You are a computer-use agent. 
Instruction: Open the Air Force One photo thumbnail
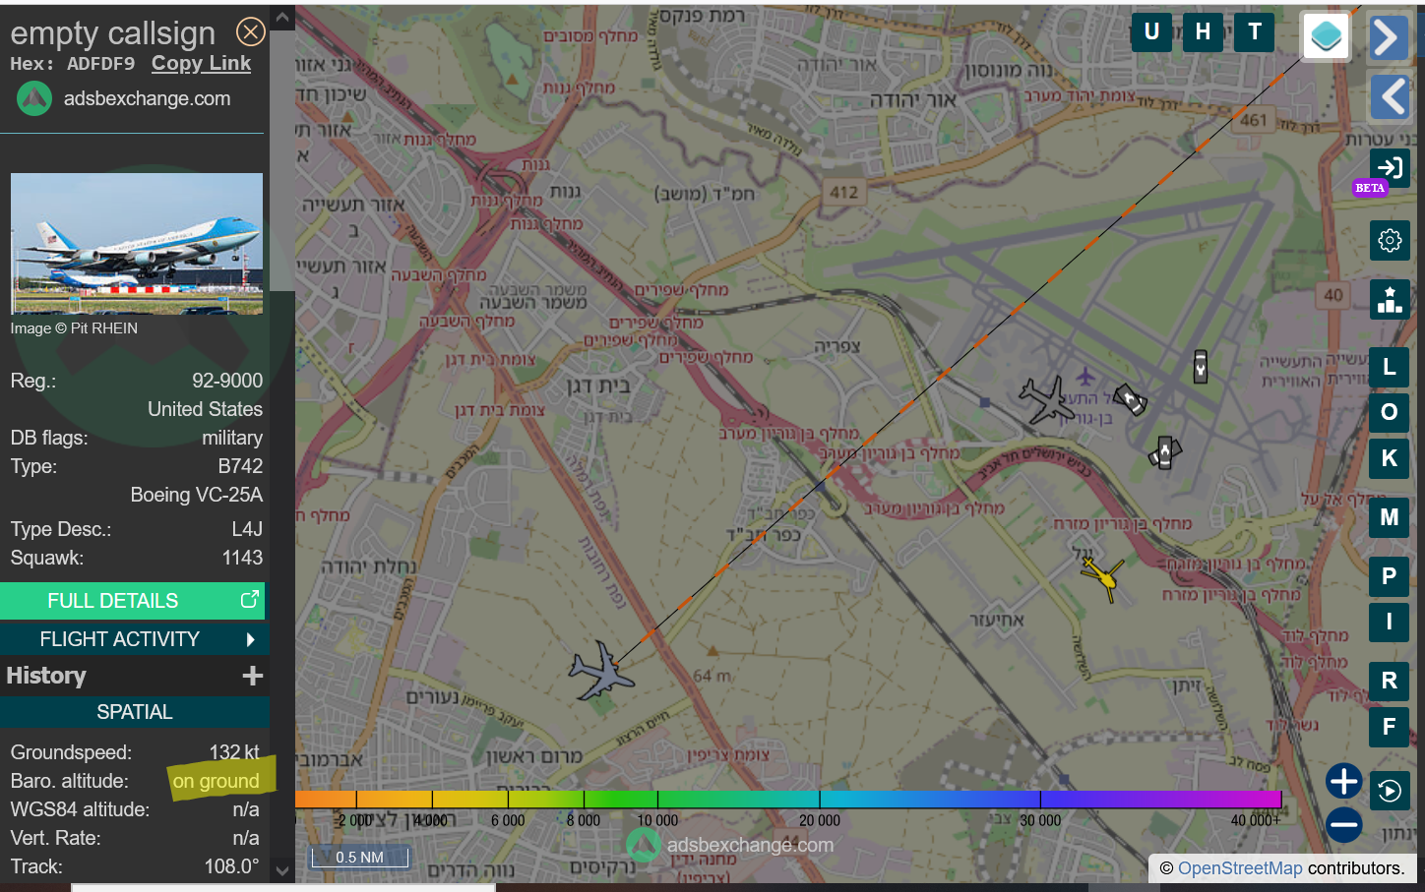(137, 243)
